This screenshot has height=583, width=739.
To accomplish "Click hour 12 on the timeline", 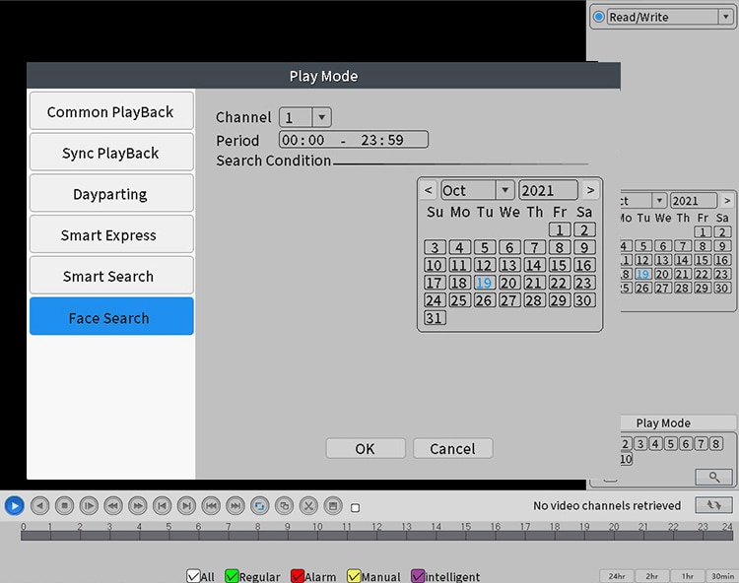I will click(x=376, y=527).
